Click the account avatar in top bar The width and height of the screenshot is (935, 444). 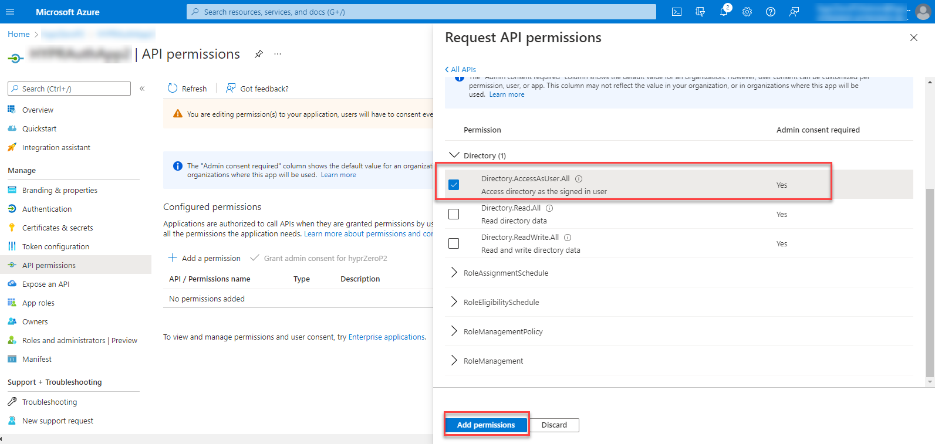923,12
